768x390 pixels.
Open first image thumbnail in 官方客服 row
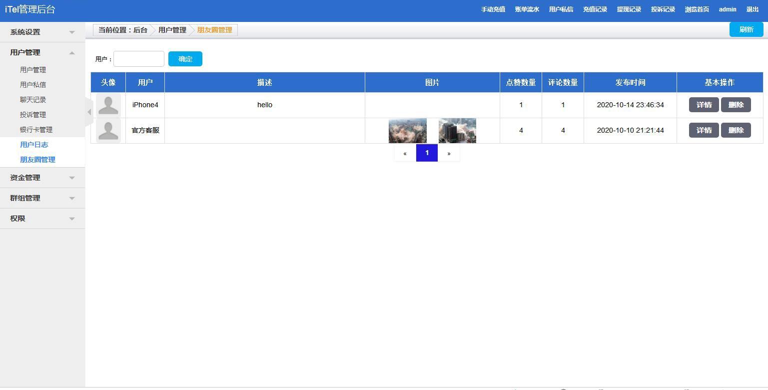pos(408,131)
